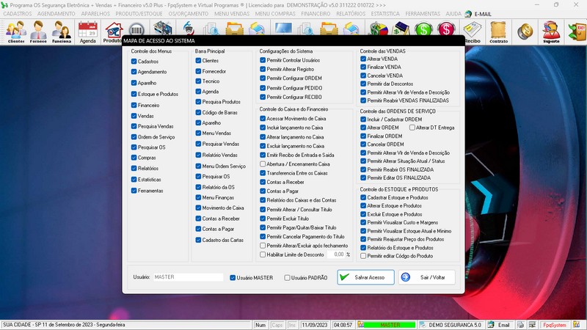This screenshot has width=587, height=330.
Task: Open the Contrato scroll icon
Action: click(499, 32)
